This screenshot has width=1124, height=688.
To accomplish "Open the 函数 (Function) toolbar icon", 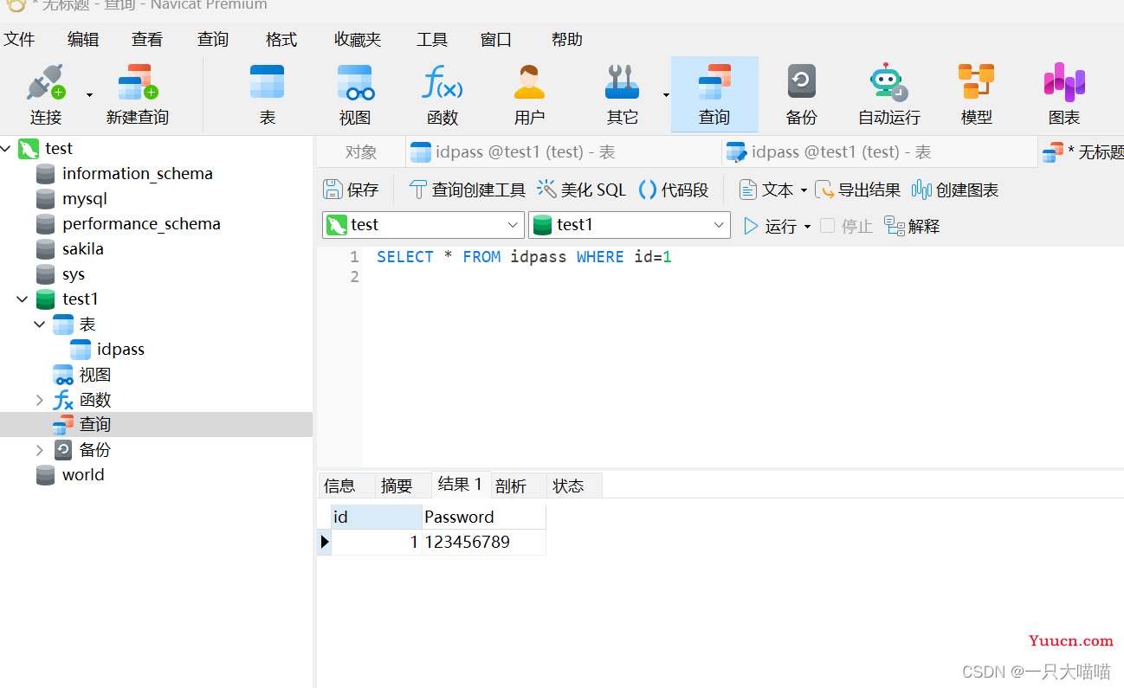I will [442, 83].
